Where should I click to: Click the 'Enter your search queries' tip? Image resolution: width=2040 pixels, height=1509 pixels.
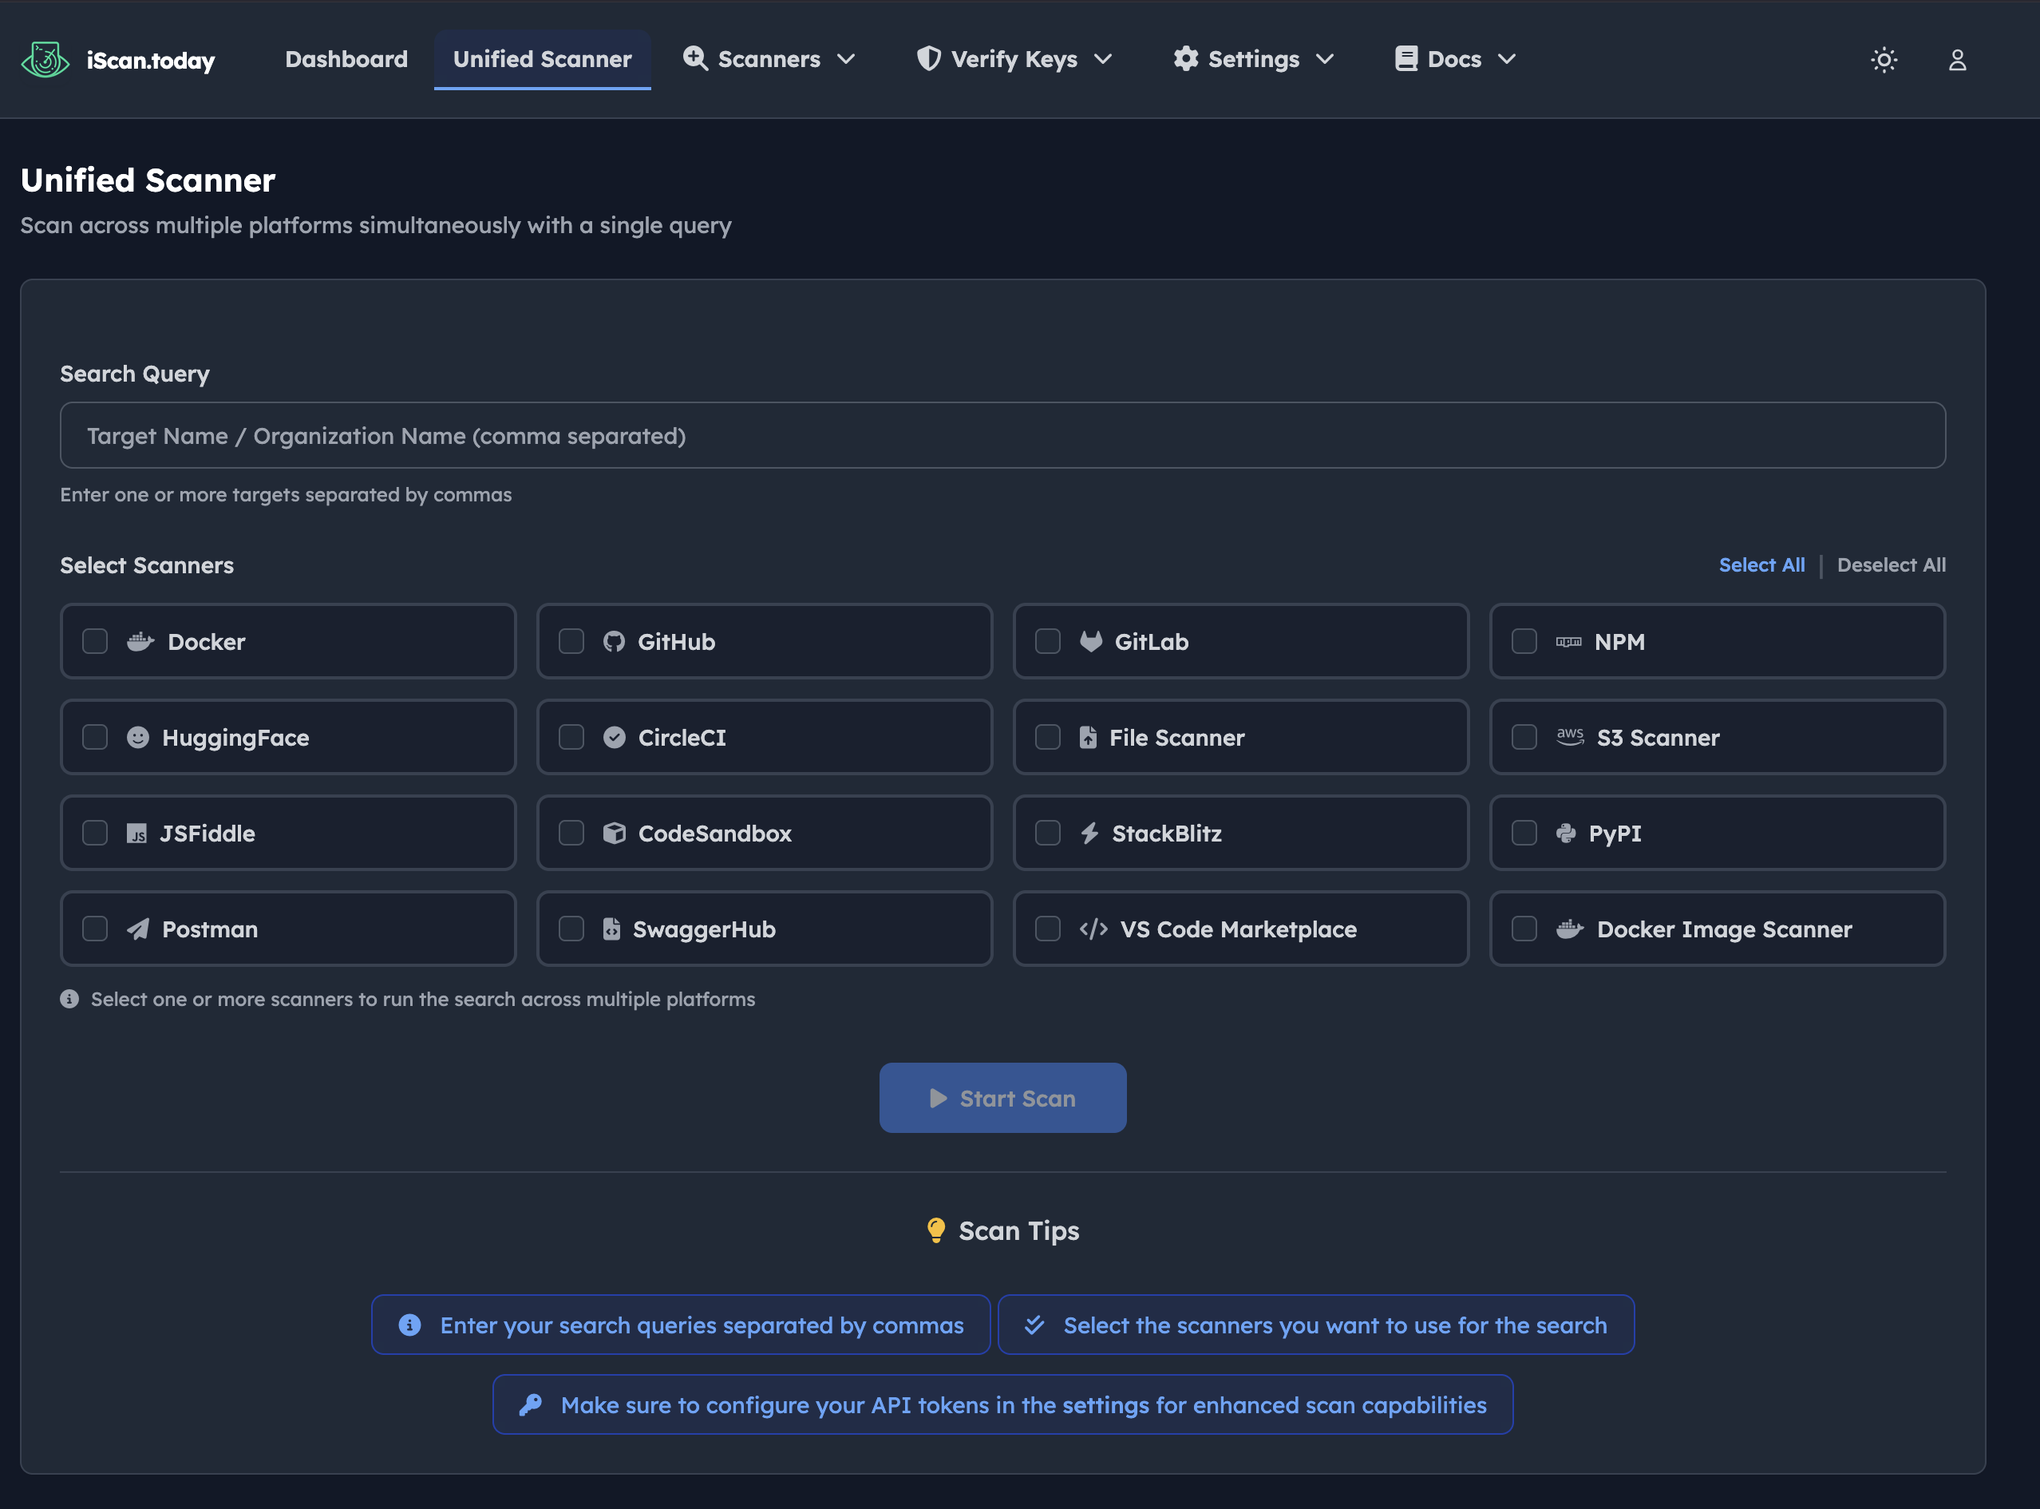pos(680,1325)
